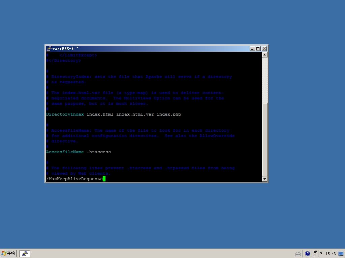Click the first index.html after DirectoryIndex
The image size is (345, 258).
pos(100,114)
